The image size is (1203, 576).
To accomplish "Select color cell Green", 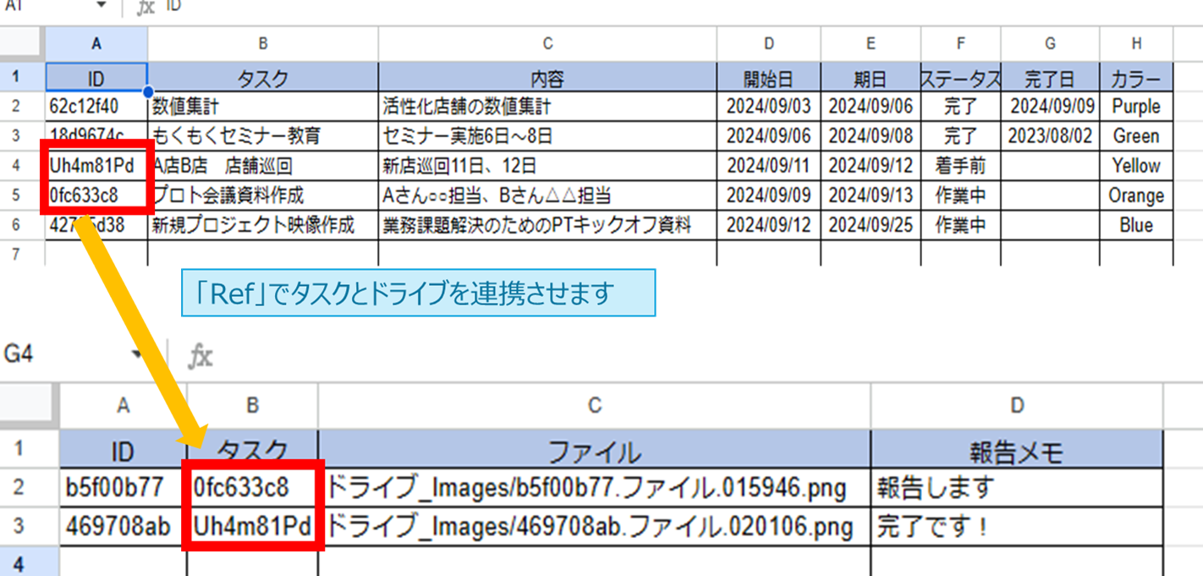I will click(1136, 136).
